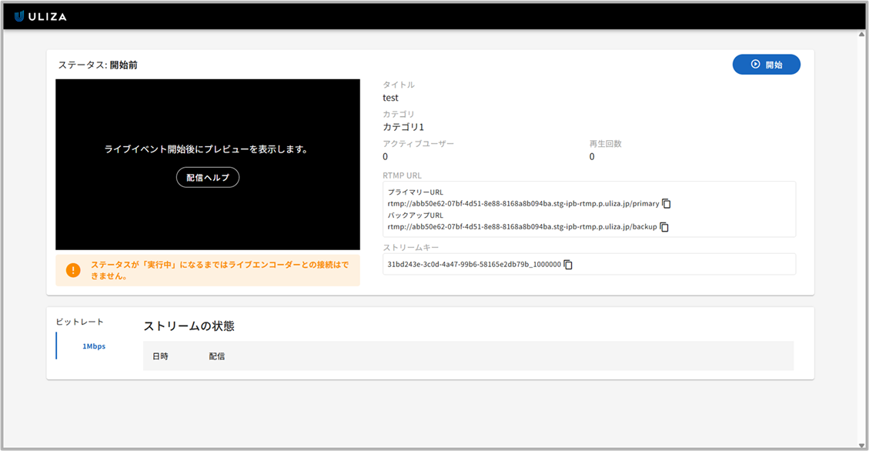Click the scrollbar up arrow
The image size is (869, 451).
click(x=861, y=35)
